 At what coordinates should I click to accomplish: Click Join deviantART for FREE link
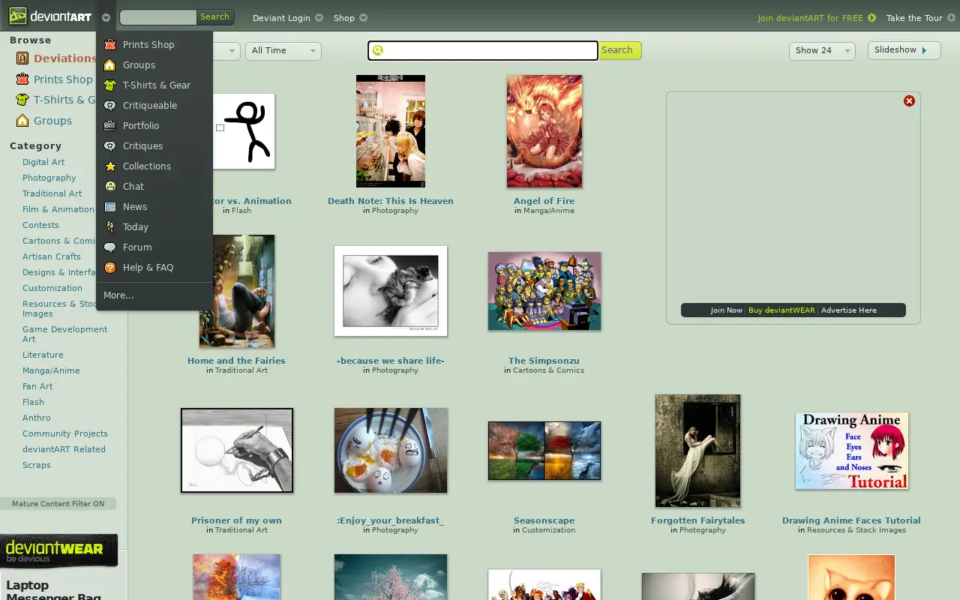pyautogui.click(x=816, y=17)
